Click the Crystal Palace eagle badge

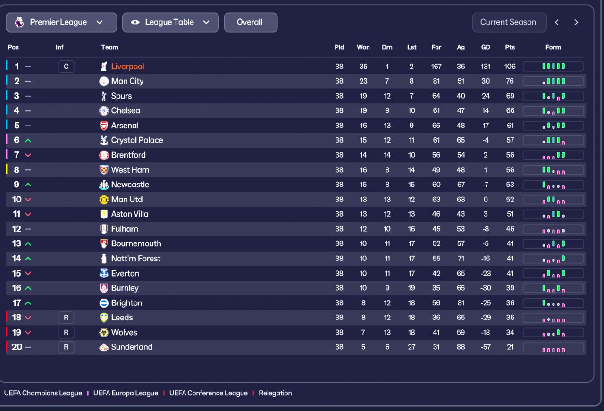pos(104,140)
